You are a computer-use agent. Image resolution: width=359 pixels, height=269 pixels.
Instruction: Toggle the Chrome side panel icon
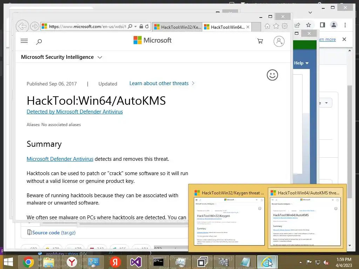click(x=323, y=25)
